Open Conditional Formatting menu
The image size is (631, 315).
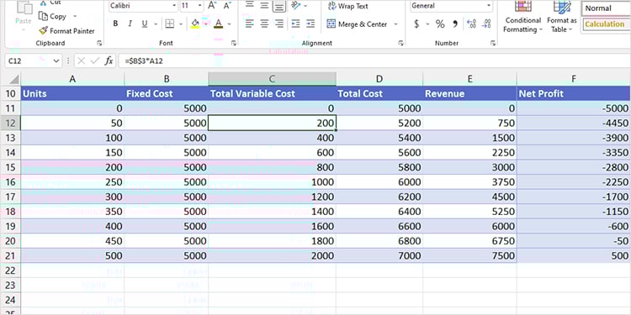tap(523, 18)
